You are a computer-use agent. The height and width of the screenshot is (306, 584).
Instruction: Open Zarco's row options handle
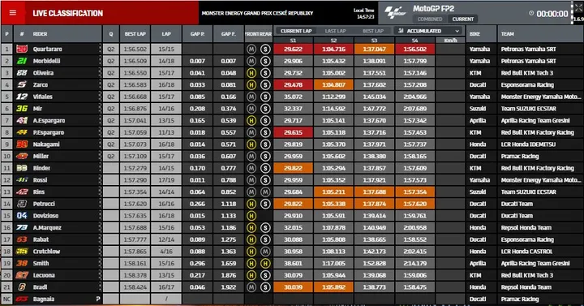point(100,84)
